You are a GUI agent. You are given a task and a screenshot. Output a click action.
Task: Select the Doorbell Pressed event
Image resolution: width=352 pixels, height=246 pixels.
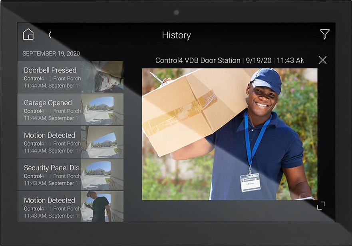50,70
